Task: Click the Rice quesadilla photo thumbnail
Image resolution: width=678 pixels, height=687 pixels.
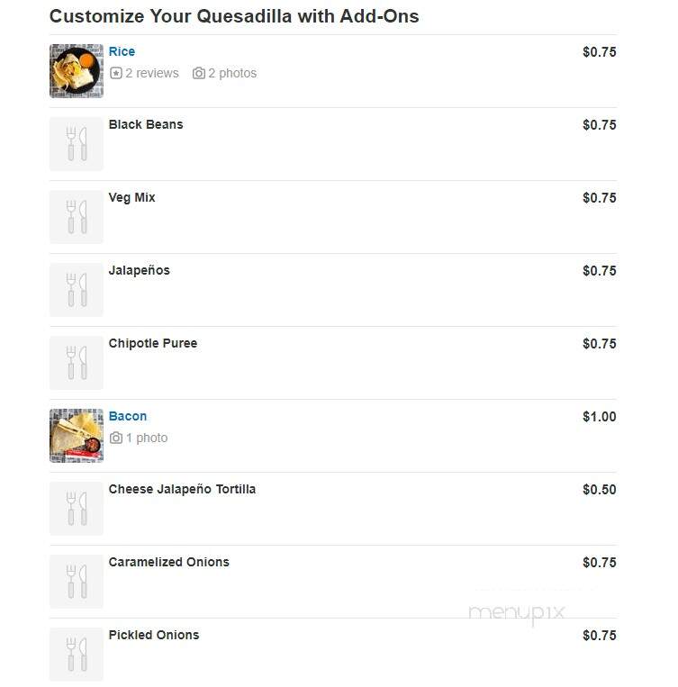Action: pyautogui.click(x=77, y=71)
